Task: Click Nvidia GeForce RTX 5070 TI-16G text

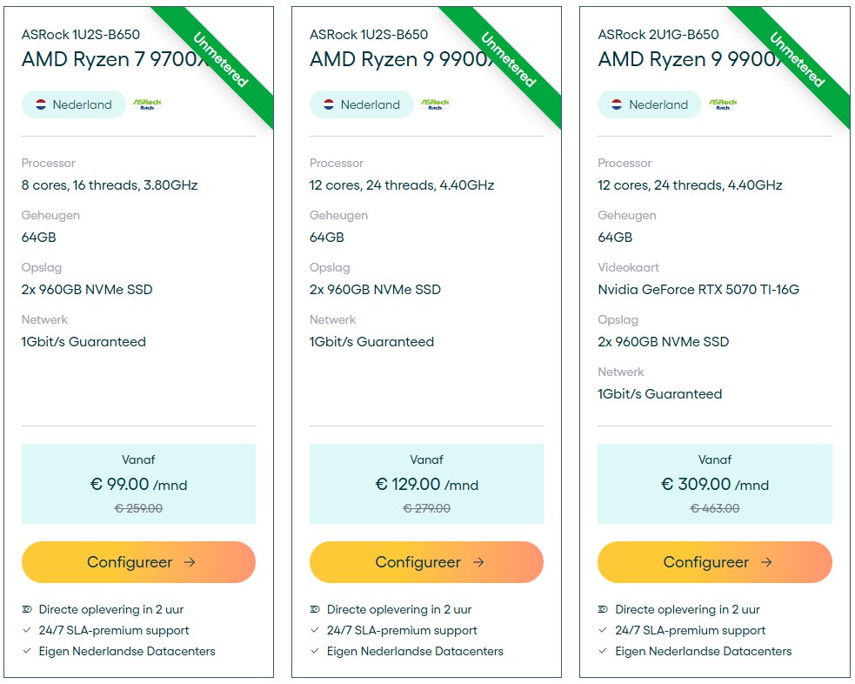Action: click(x=698, y=290)
